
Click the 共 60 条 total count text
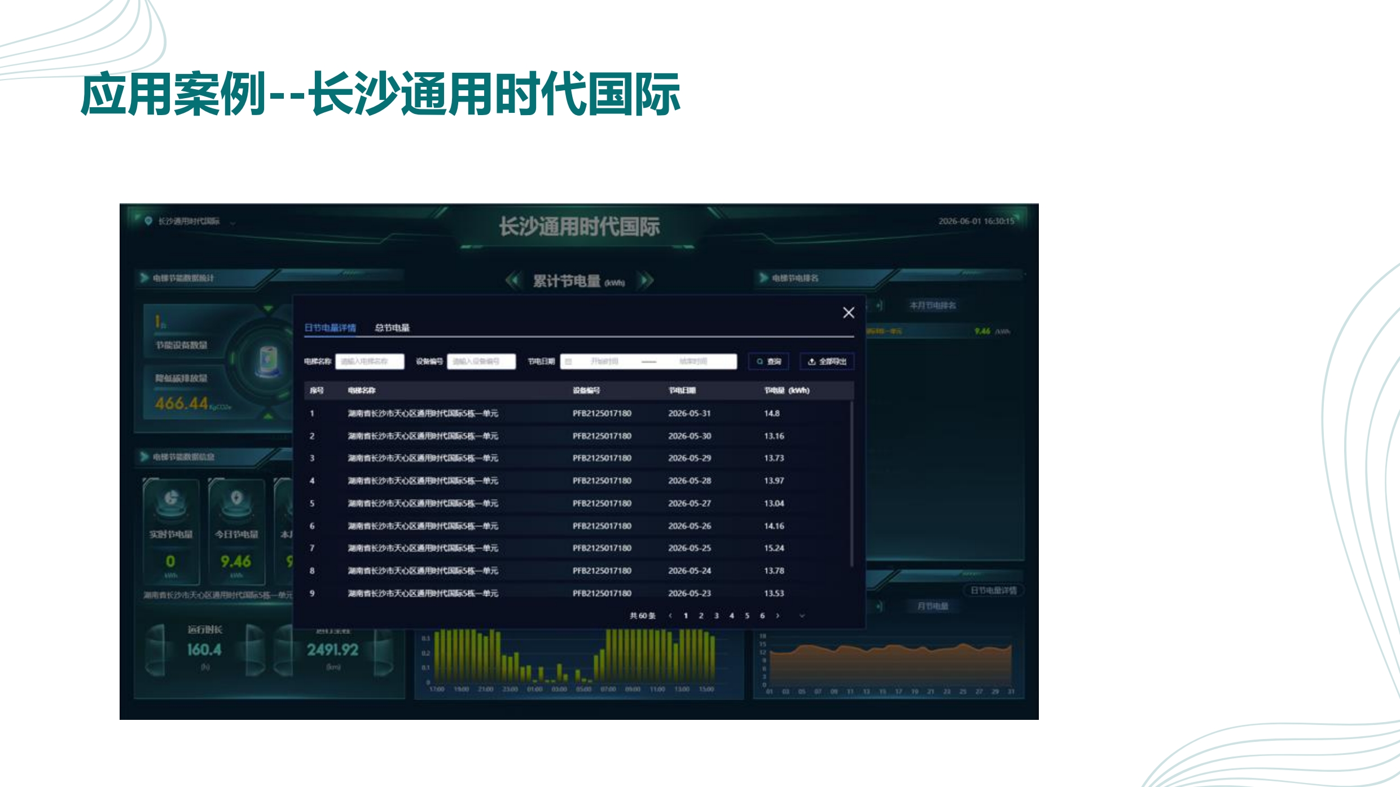(x=642, y=615)
